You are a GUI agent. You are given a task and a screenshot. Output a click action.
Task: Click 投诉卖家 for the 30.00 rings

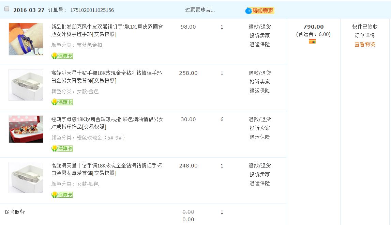pyautogui.click(x=259, y=128)
